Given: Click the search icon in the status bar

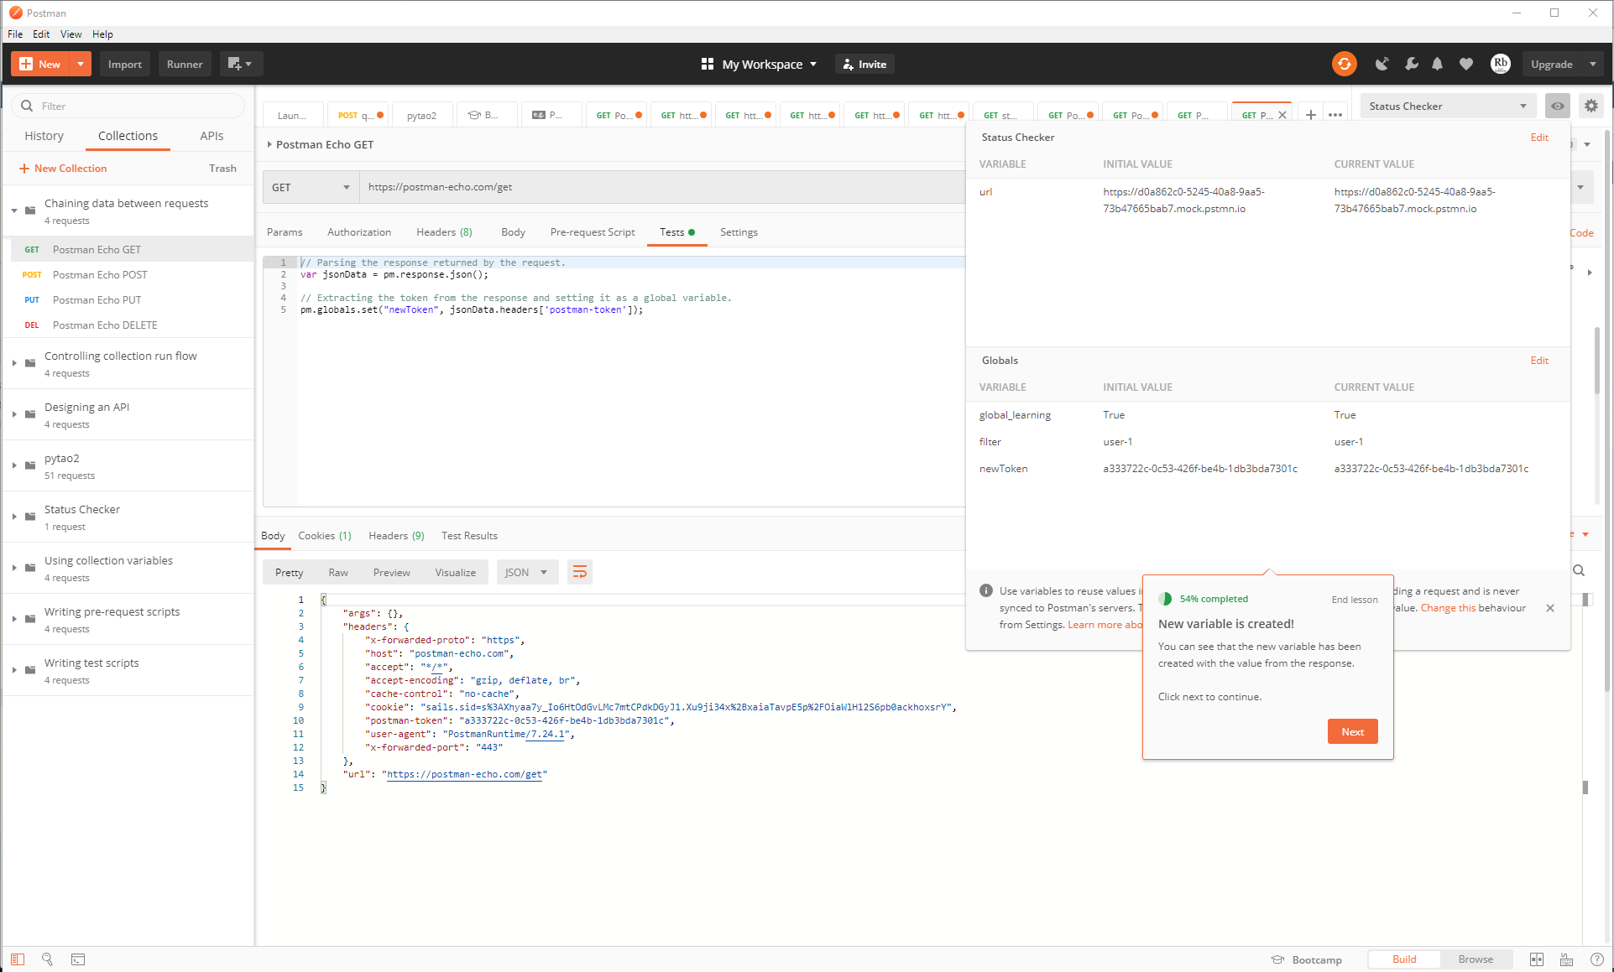Looking at the screenshot, I should coord(48,959).
